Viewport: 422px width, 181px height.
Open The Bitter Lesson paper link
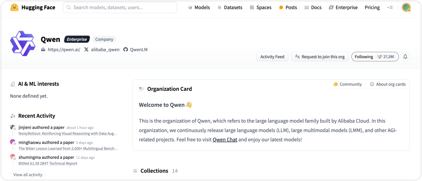pyautogui.click(x=69, y=148)
